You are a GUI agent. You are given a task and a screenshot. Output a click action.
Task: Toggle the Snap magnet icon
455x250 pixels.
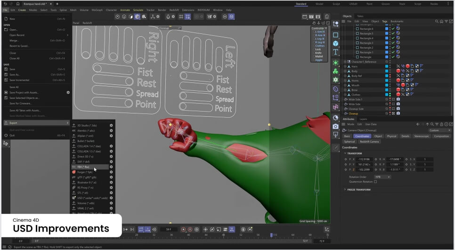168,17
